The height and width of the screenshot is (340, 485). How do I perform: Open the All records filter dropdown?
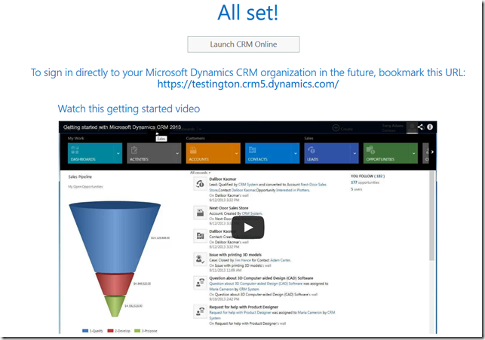pyautogui.click(x=200, y=173)
